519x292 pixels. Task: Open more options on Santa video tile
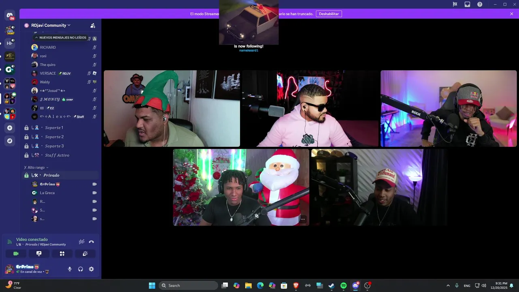302,219
